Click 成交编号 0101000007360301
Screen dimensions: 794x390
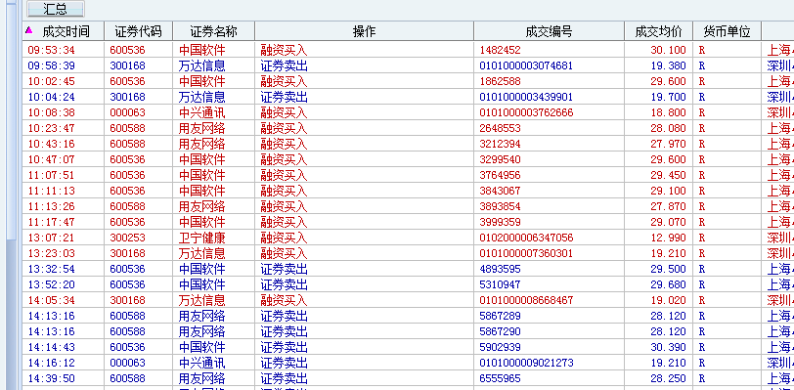click(526, 253)
